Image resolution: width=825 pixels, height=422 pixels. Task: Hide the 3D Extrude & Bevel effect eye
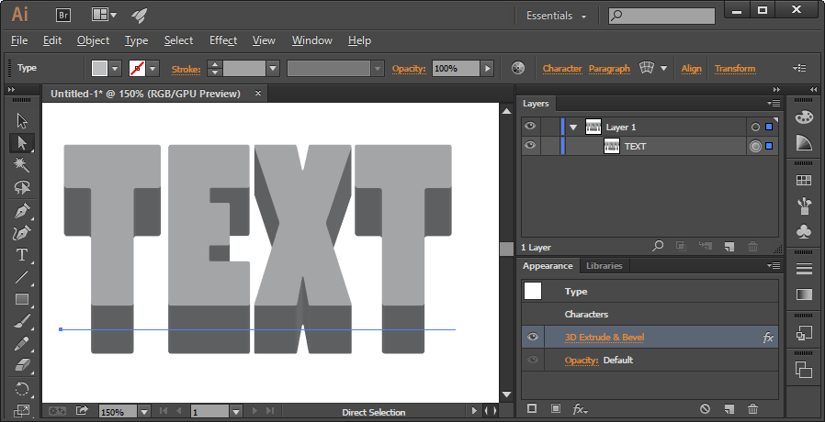point(533,337)
